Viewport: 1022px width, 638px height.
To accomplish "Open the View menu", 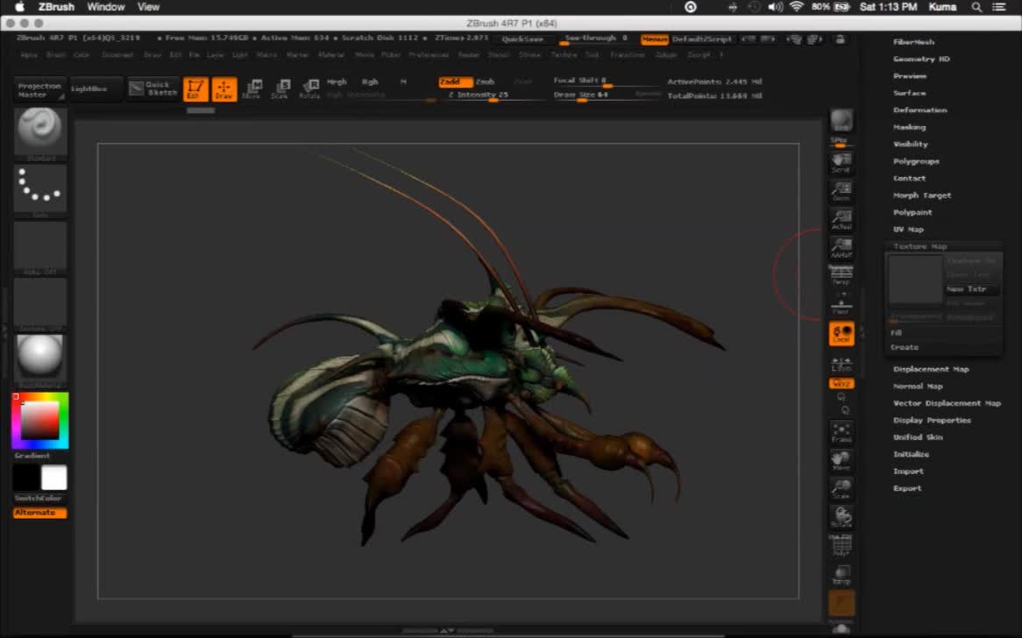I will (148, 7).
